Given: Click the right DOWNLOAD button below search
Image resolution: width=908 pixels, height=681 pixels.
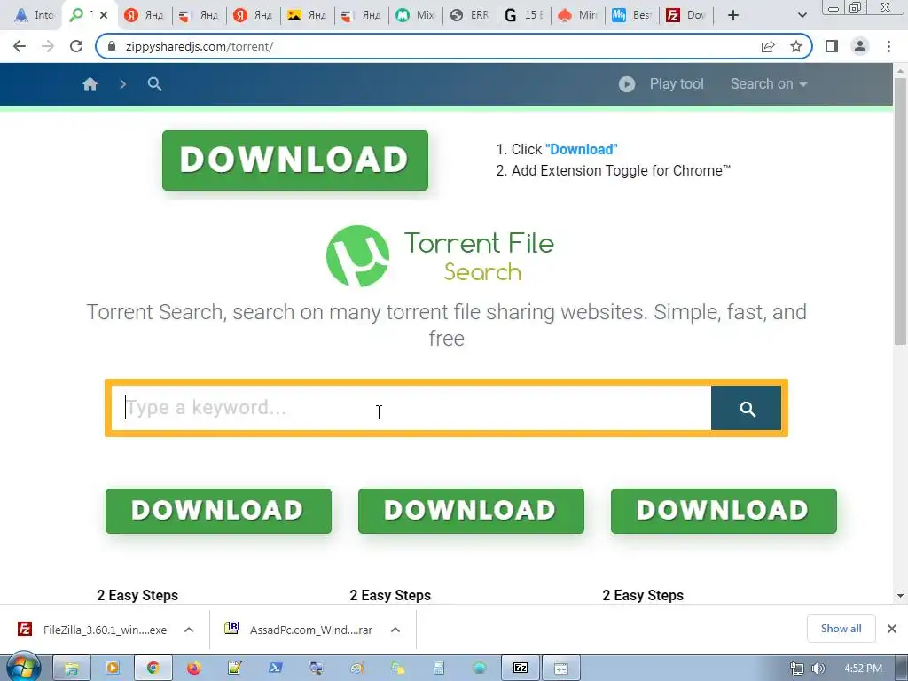Looking at the screenshot, I should tap(724, 511).
